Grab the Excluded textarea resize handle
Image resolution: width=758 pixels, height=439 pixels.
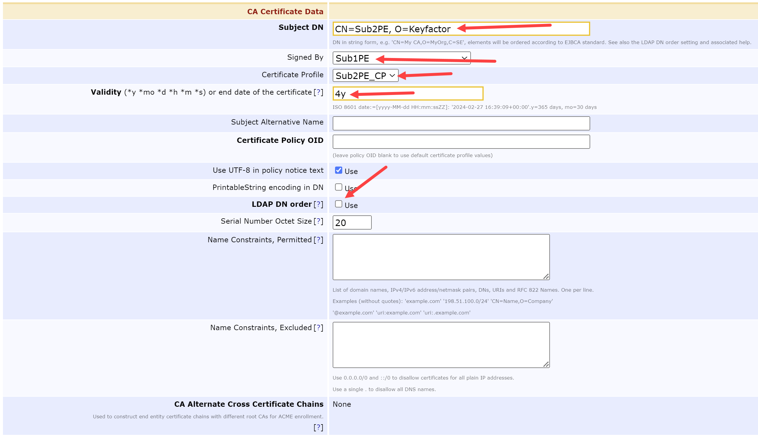click(x=546, y=364)
